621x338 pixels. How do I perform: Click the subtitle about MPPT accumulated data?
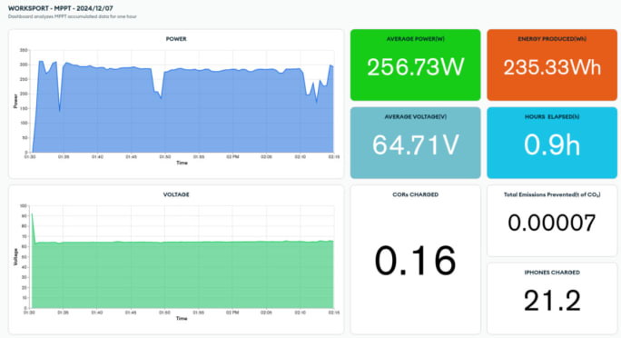click(73, 16)
